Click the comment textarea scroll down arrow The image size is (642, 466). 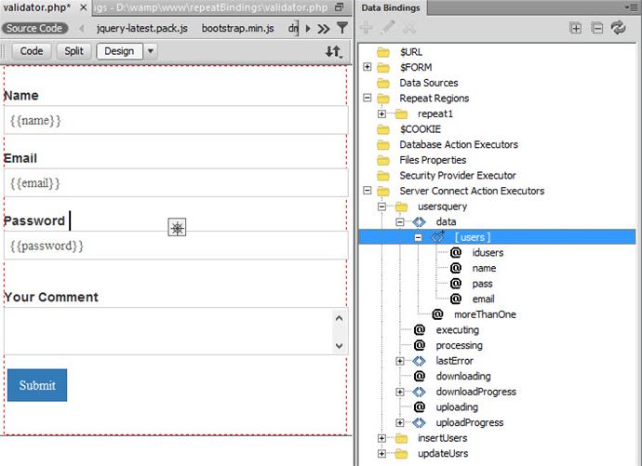pyautogui.click(x=339, y=346)
